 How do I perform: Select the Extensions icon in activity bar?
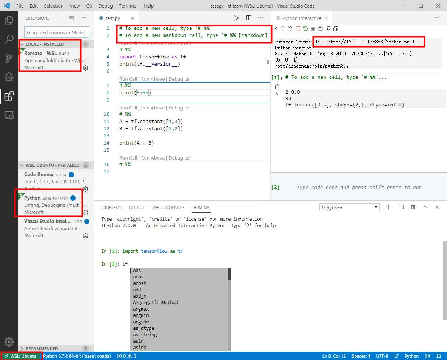click(9, 96)
